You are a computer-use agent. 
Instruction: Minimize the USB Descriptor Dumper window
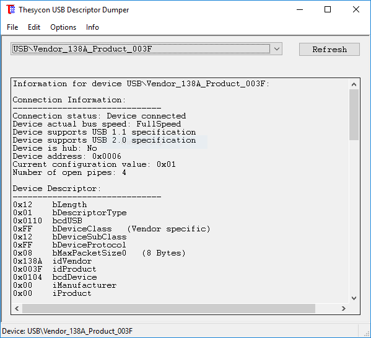(x=300, y=10)
